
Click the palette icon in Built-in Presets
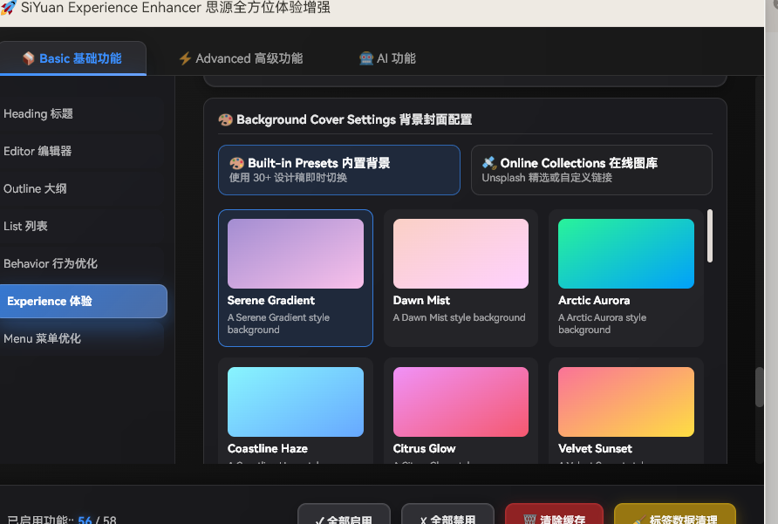[x=236, y=163]
